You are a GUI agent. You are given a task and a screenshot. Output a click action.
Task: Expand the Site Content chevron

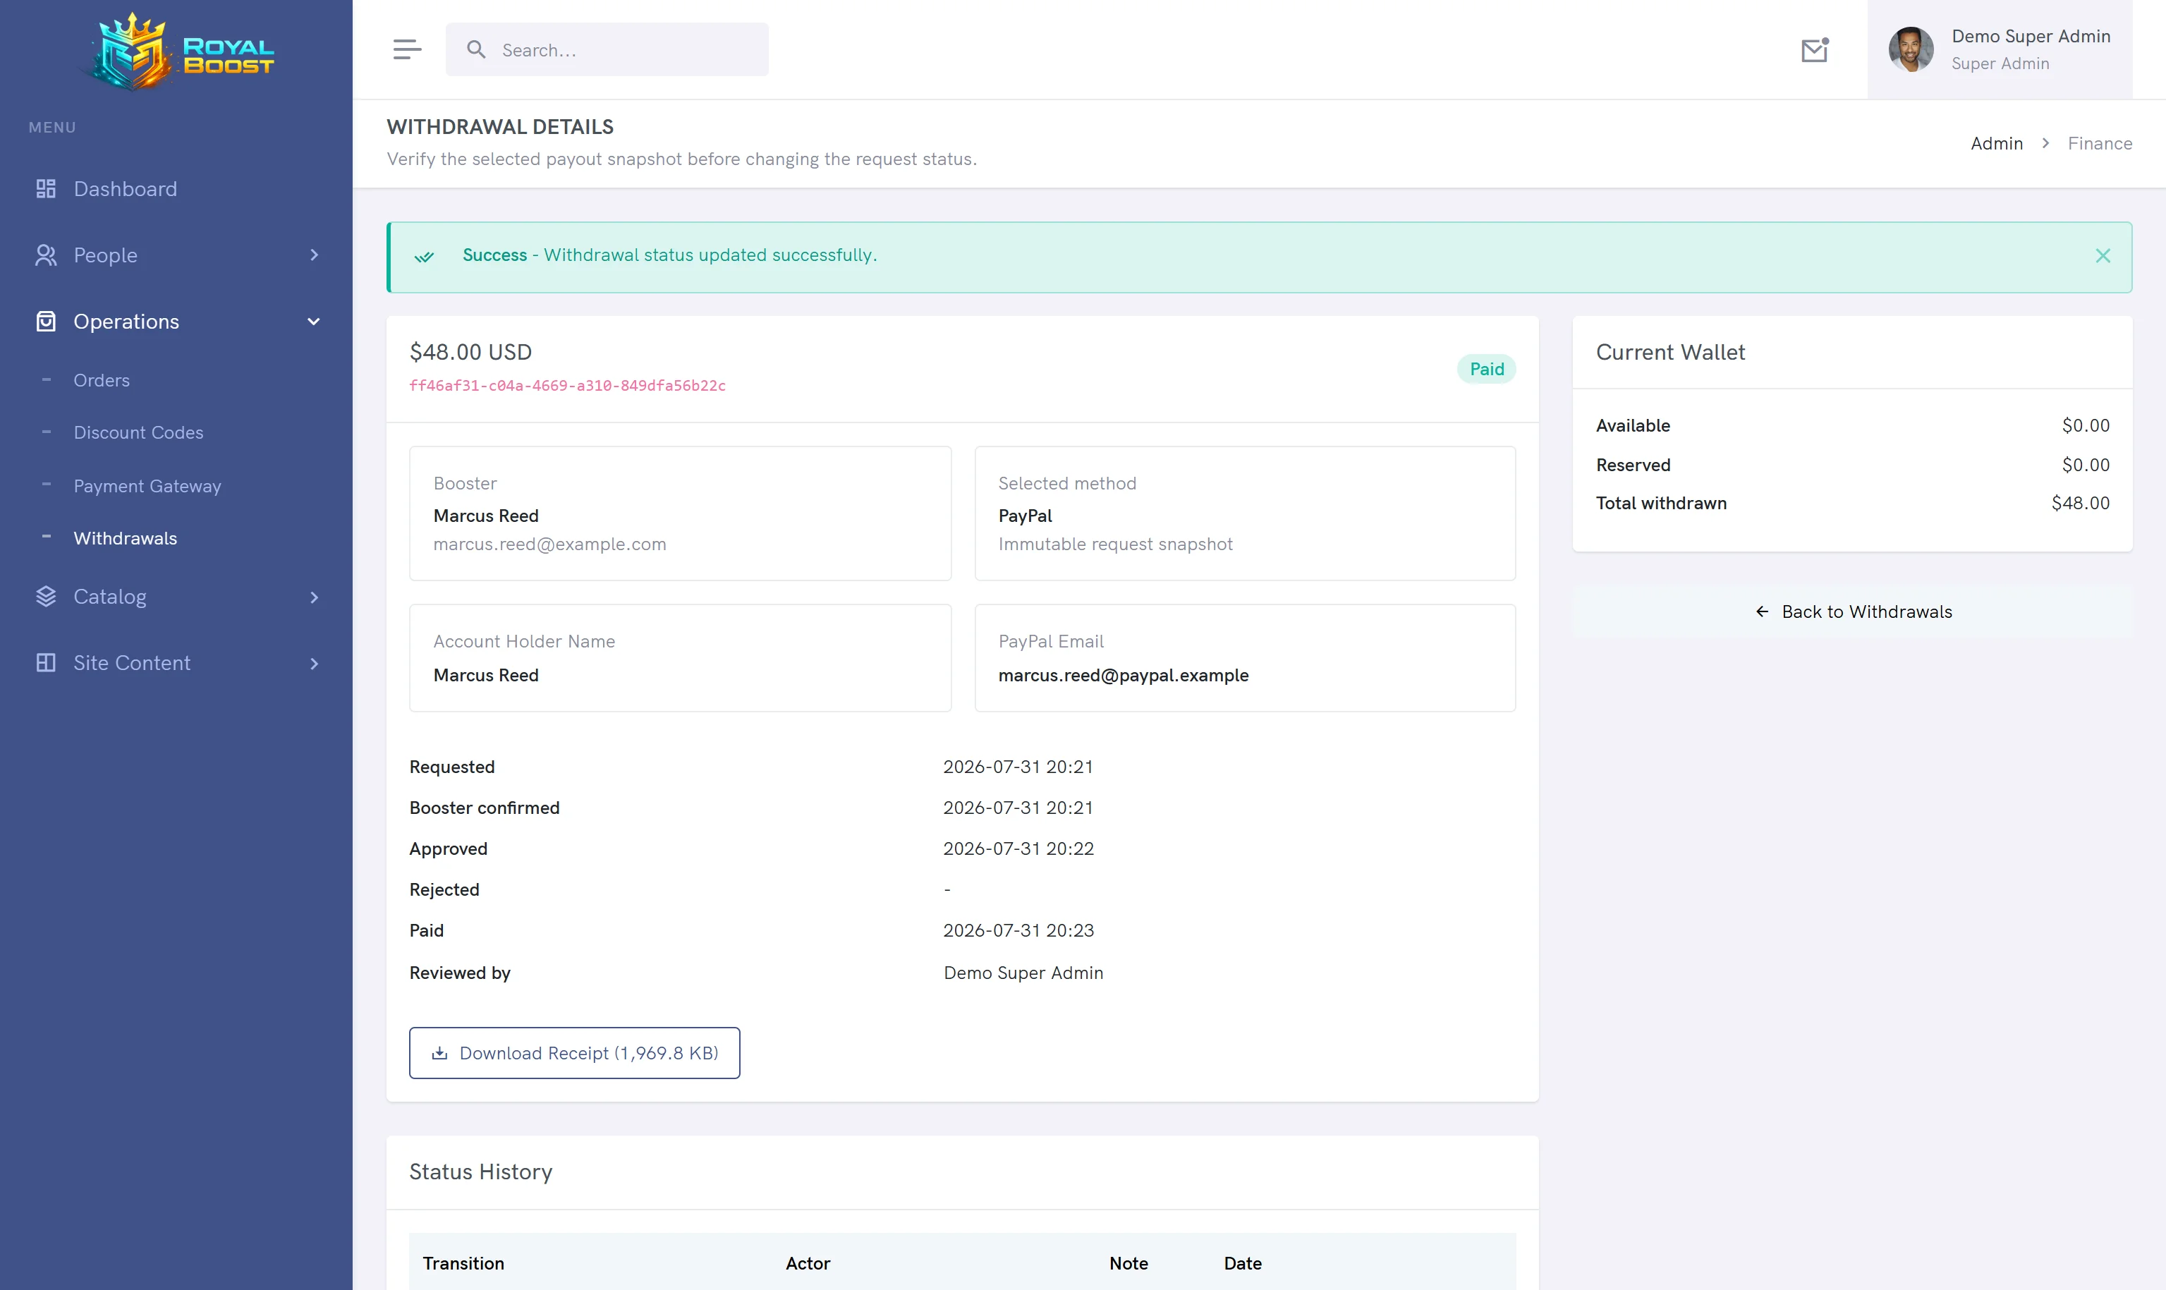pos(314,663)
